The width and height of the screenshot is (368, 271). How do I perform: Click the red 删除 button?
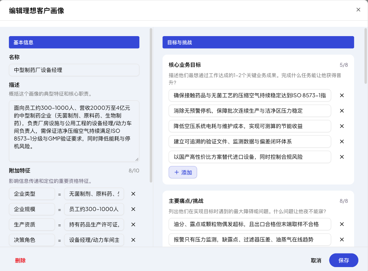pyautogui.click(x=20, y=260)
